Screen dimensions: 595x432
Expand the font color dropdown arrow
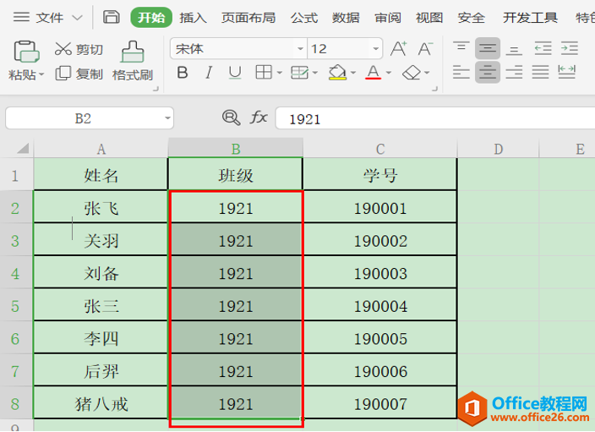pyautogui.click(x=388, y=73)
